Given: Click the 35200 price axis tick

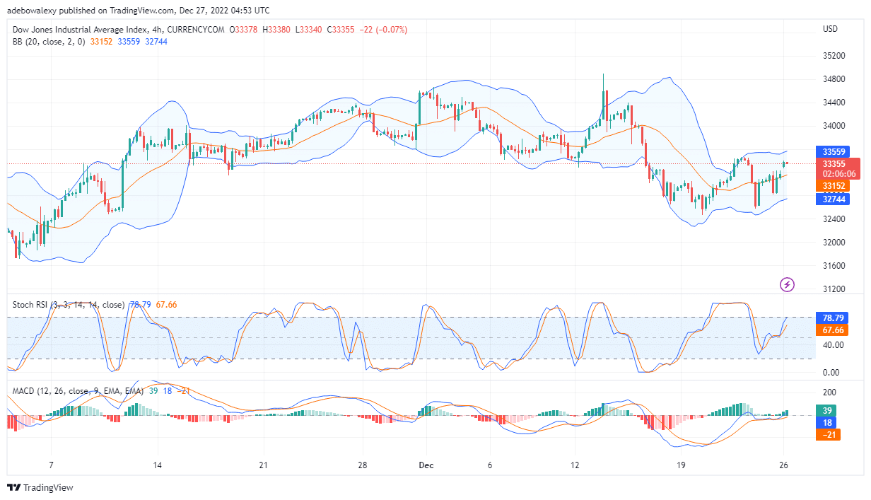Looking at the screenshot, I should click(834, 56).
